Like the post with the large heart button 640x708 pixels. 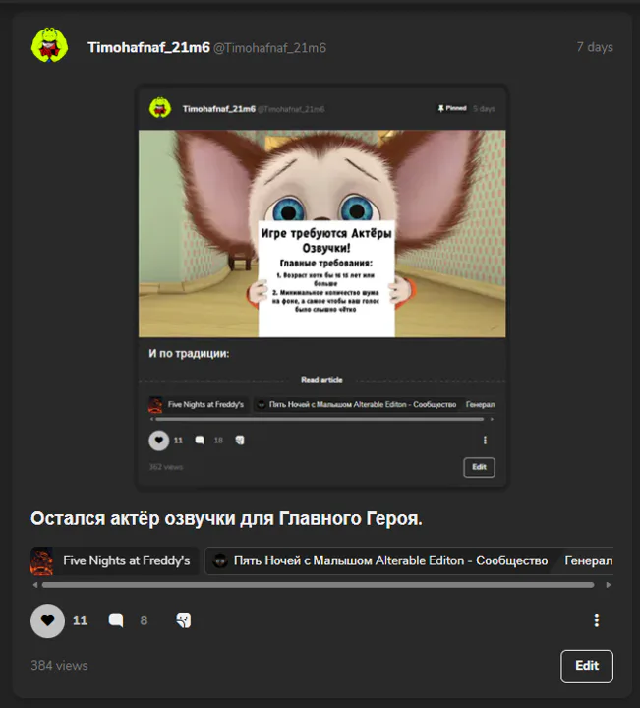(47, 620)
